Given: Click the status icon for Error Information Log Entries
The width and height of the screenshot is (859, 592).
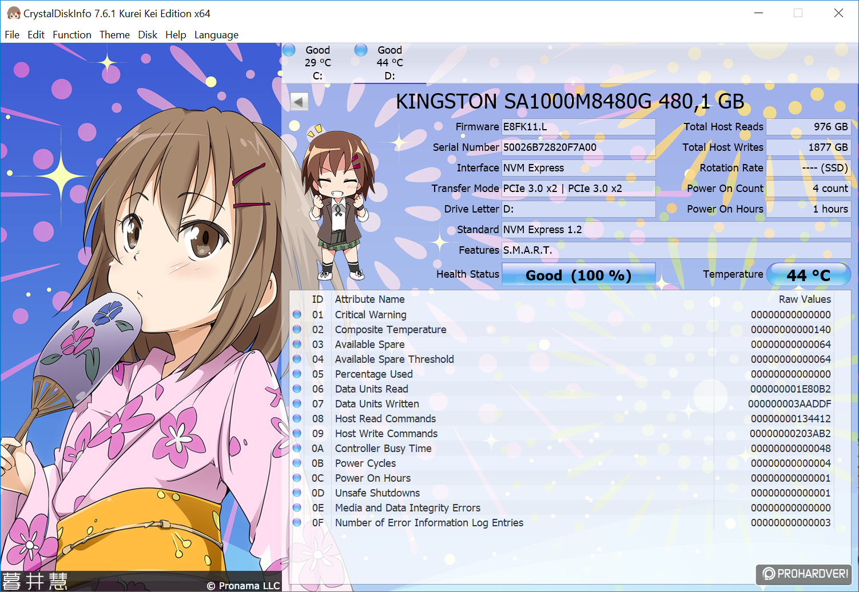Looking at the screenshot, I should (297, 522).
